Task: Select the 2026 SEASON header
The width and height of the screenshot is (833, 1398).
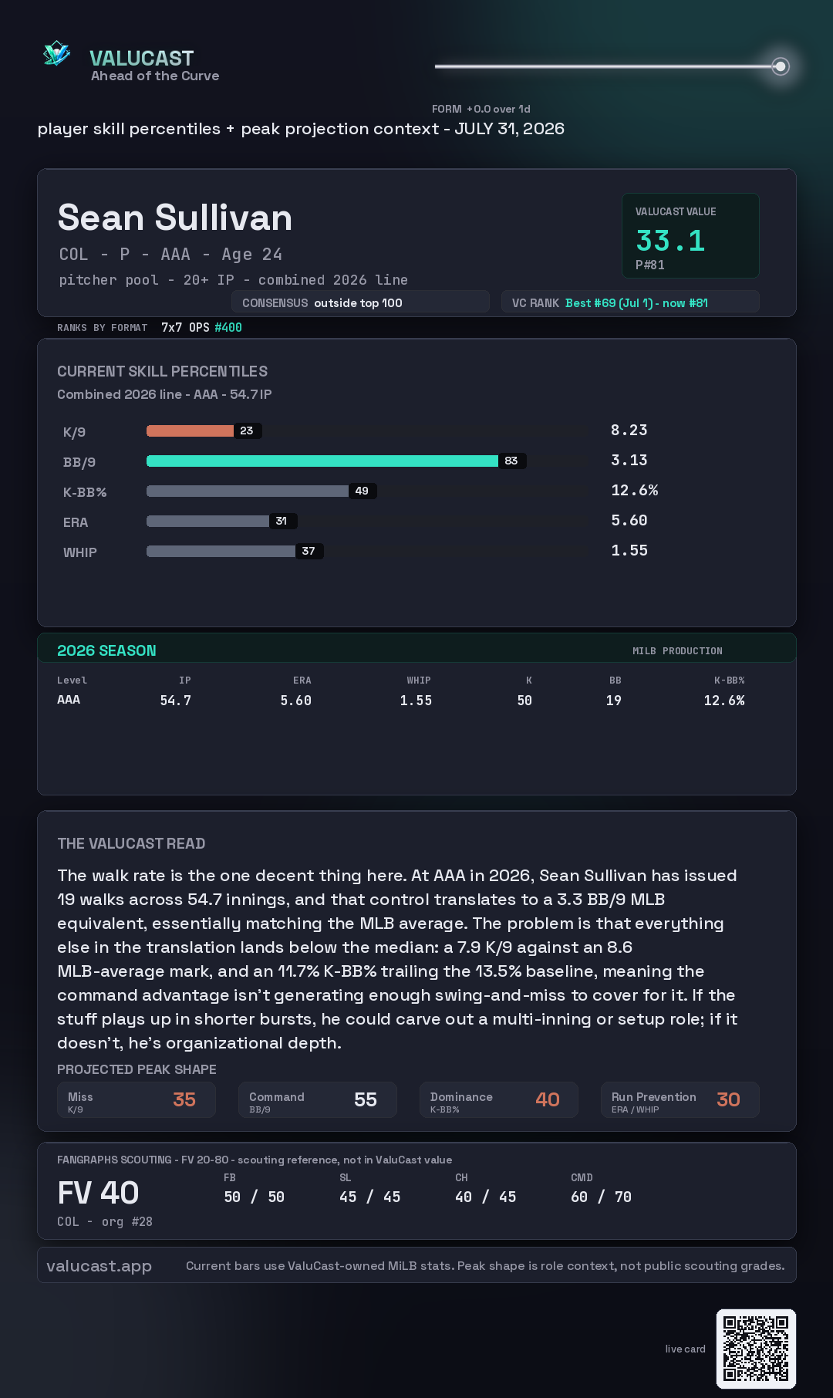Action: [106, 650]
